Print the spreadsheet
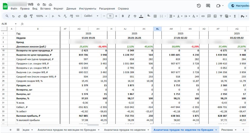The width and height of the screenshot is (250, 133). [25, 16]
